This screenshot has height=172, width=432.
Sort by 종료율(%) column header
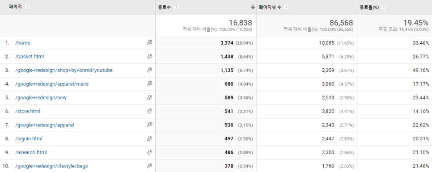369,8
